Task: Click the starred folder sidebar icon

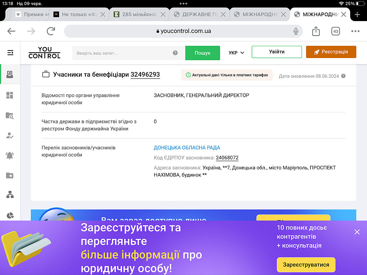Action: (10, 175)
